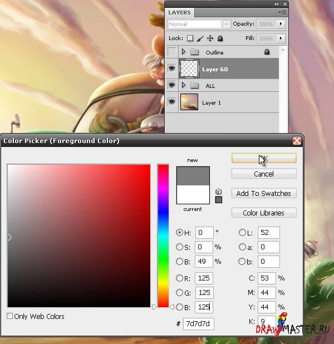This screenshot has width=334, height=344.
Task: Click the blue B value field
Action: [x=204, y=307]
